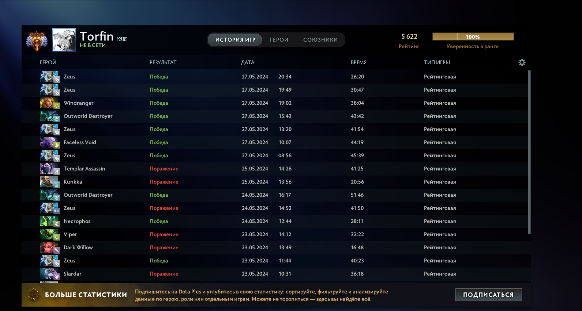Image resolution: width=582 pixels, height=311 pixels.
Task: Open Torfin's profile avatar picture
Action: (x=64, y=40)
